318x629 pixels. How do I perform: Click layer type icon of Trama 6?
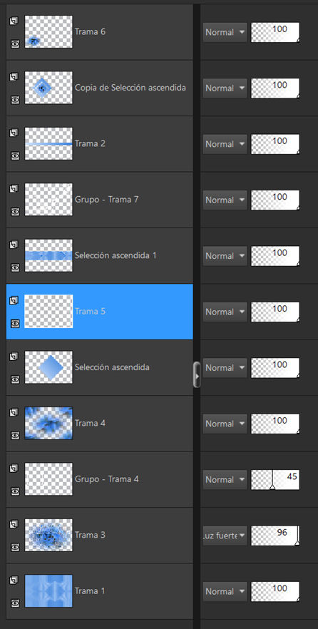pyautogui.click(x=14, y=21)
